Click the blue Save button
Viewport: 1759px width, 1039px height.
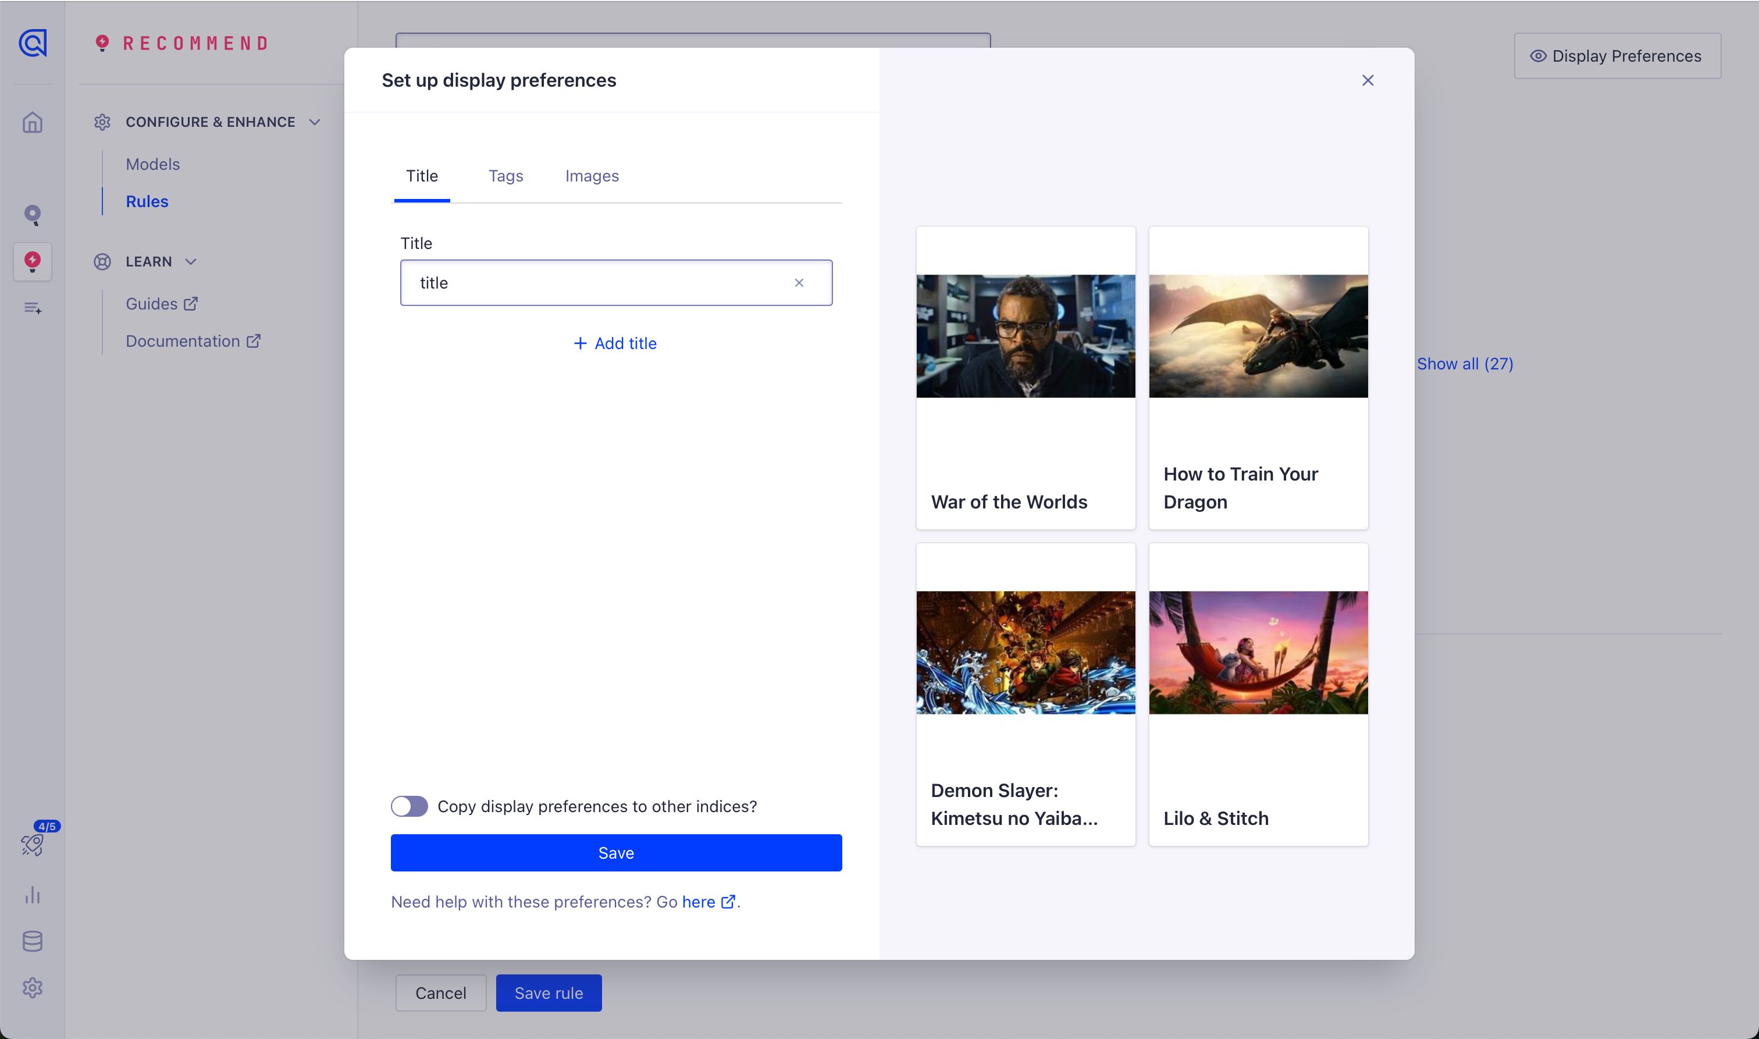click(x=616, y=853)
